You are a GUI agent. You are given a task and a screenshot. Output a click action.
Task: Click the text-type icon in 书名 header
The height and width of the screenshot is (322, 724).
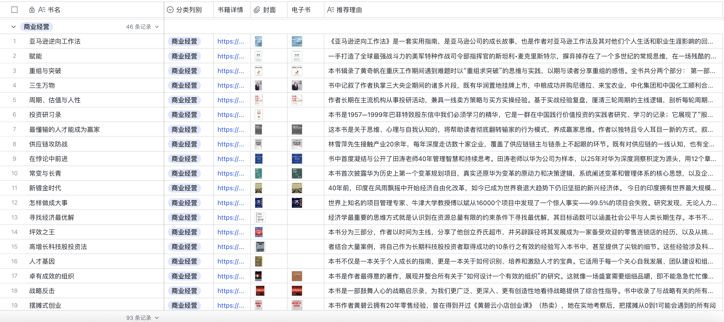[42, 10]
